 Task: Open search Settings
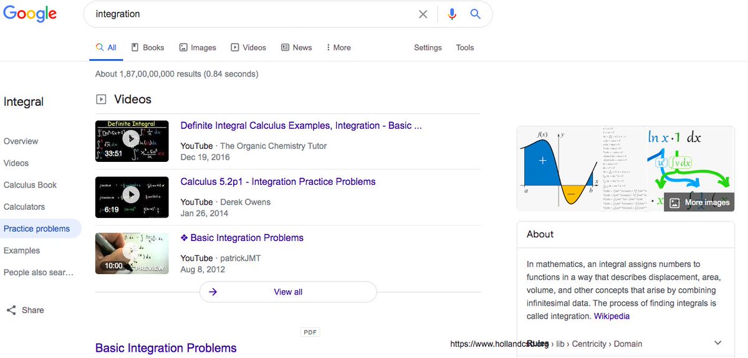[428, 47]
